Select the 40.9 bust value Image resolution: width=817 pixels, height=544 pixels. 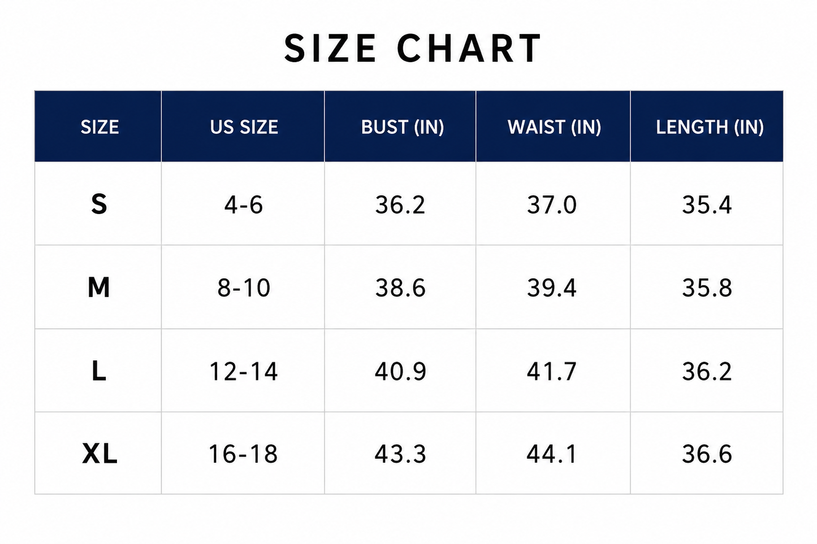coord(400,371)
